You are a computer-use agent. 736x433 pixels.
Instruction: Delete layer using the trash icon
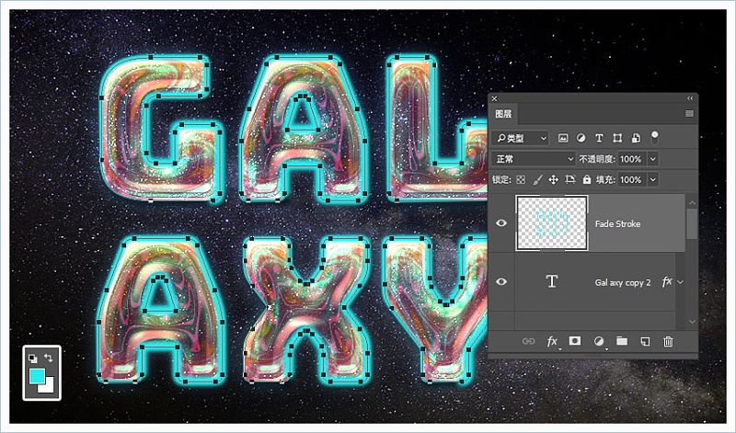(668, 341)
